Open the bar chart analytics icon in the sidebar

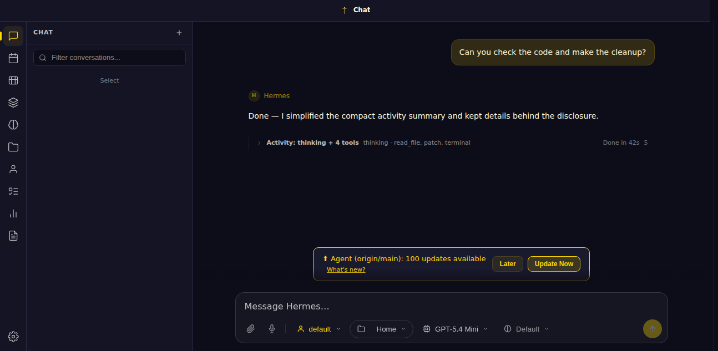[13, 213]
